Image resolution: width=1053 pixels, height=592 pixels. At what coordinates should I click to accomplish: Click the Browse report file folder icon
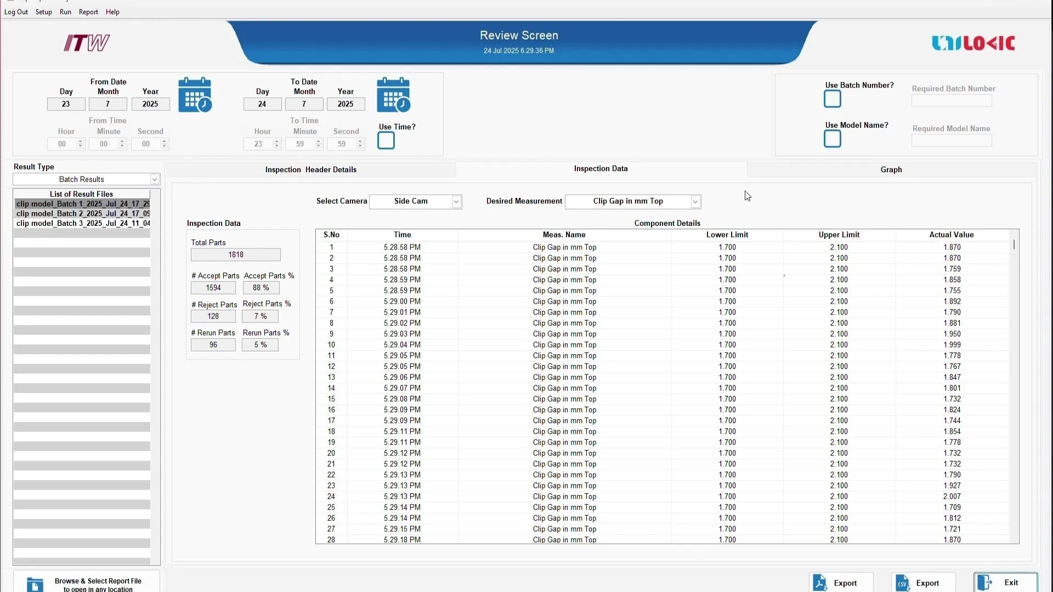tap(35, 584)
